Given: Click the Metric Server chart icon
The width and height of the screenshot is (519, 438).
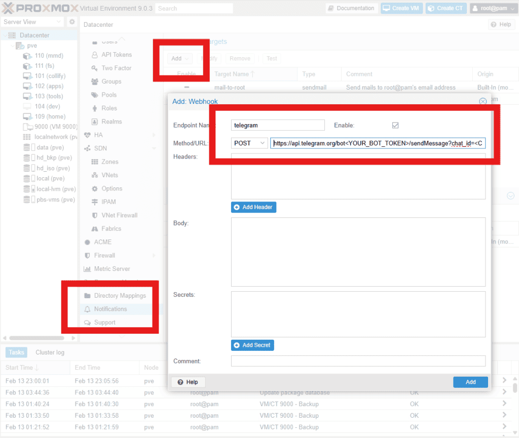Looking at the screenshot, I should coord(87,269).
